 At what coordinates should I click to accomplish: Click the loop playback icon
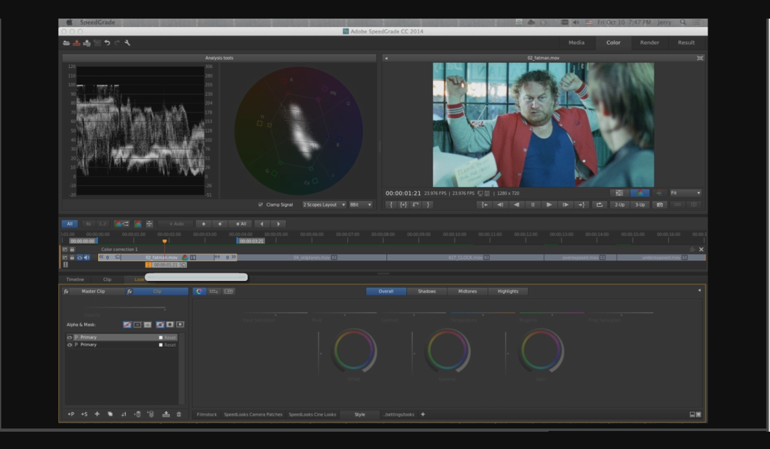pos(599,205)
